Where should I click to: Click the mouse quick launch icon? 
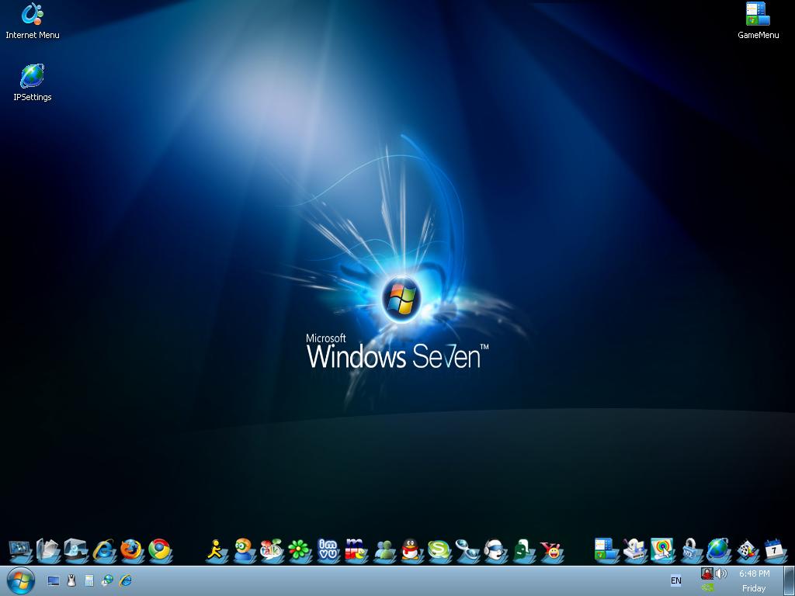[71, 580]
